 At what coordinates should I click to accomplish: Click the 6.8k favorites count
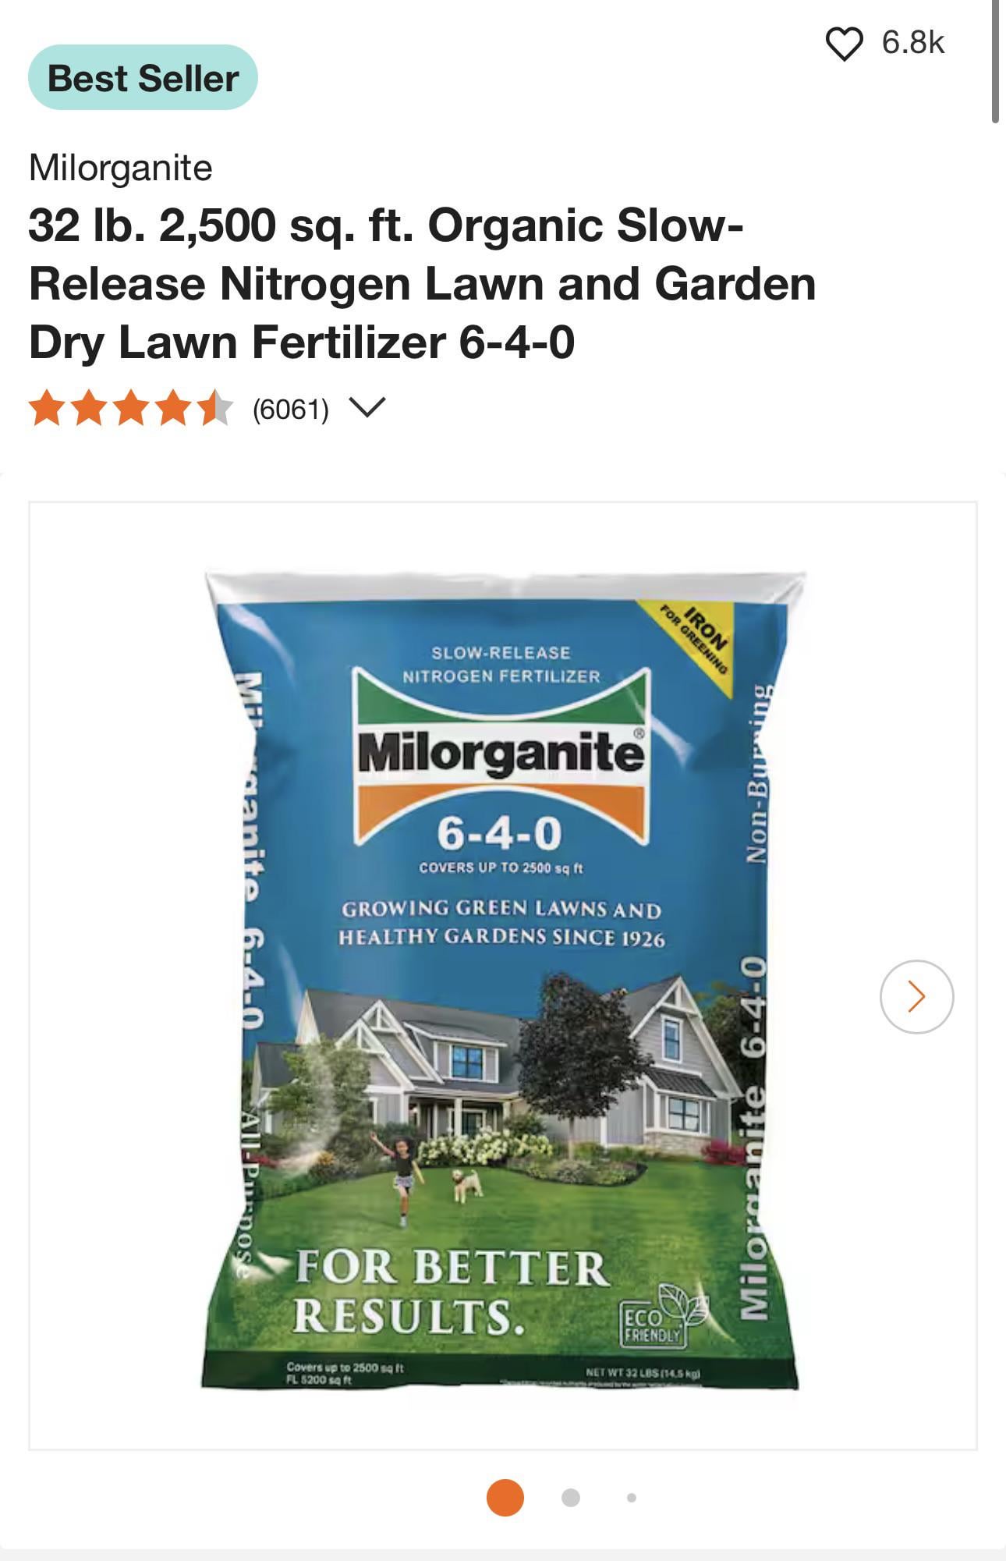(912, 43)
